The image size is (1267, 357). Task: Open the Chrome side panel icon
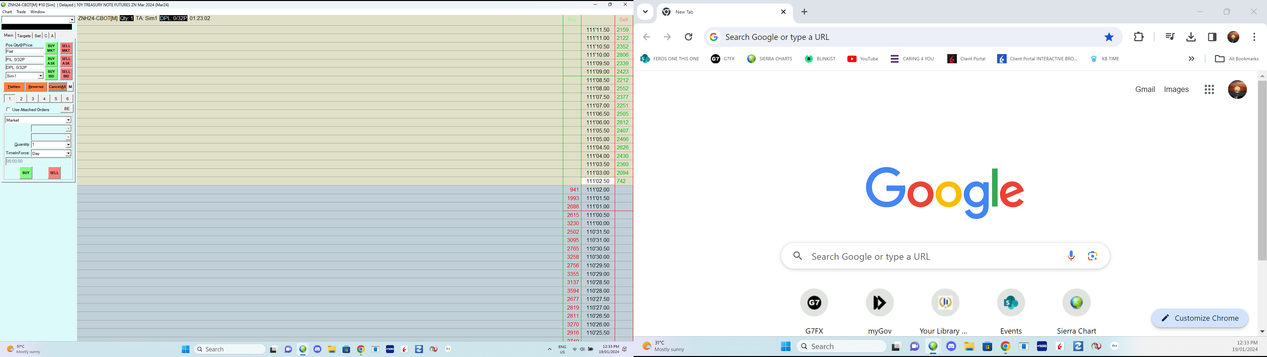pos(1212,37)
